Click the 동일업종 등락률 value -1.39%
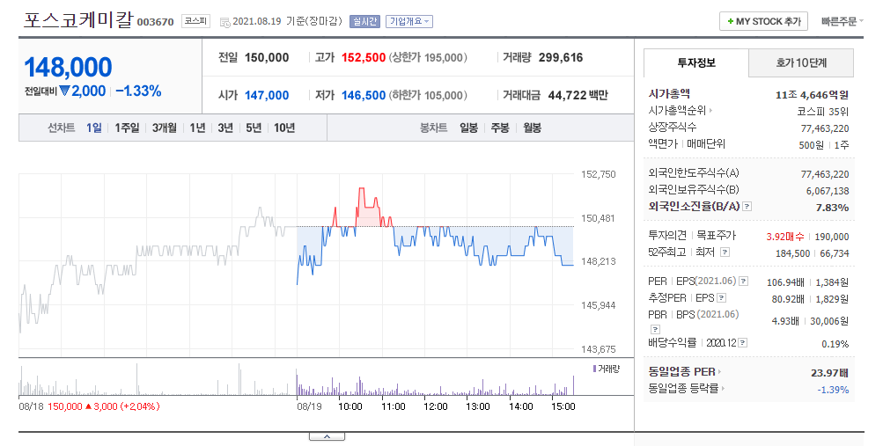The height and width of the screenshot is (446, 883). click(833, 390)
